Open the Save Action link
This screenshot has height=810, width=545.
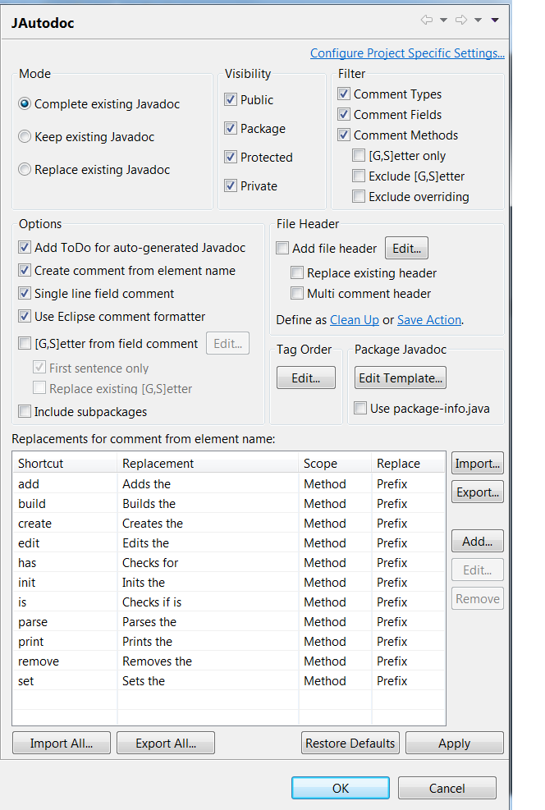[428, 320]
